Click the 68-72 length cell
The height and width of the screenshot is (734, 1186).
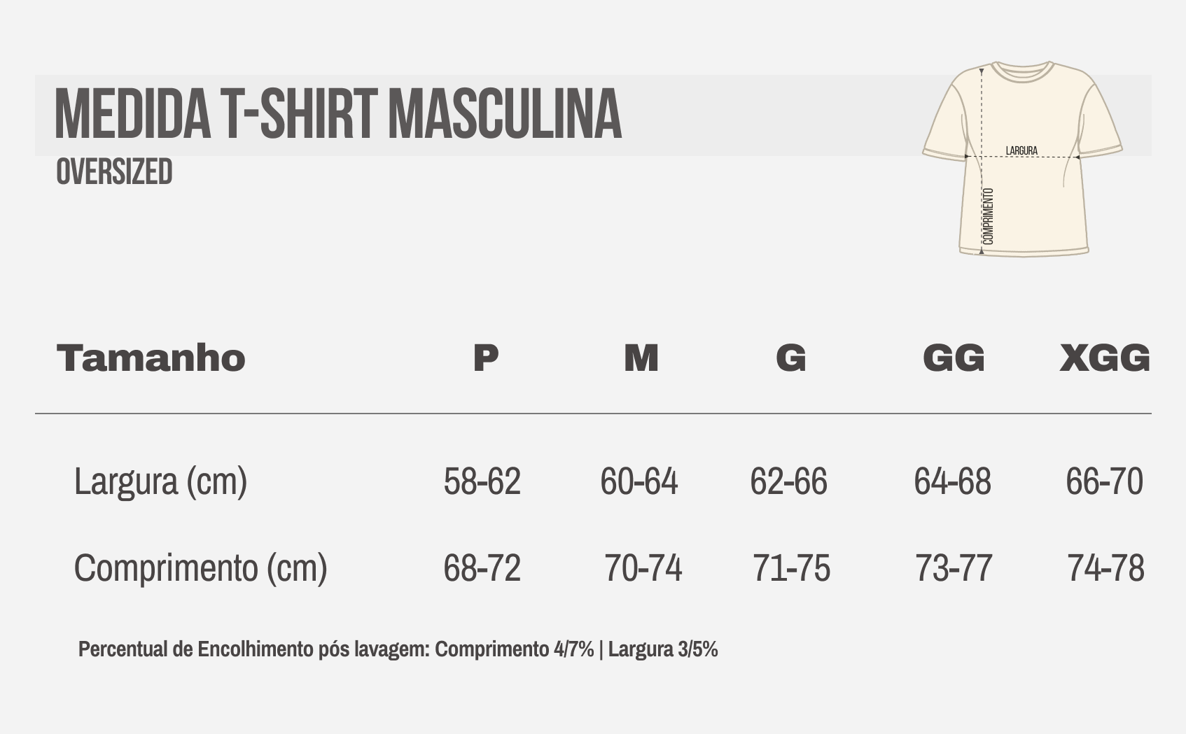tap(482, 567)
